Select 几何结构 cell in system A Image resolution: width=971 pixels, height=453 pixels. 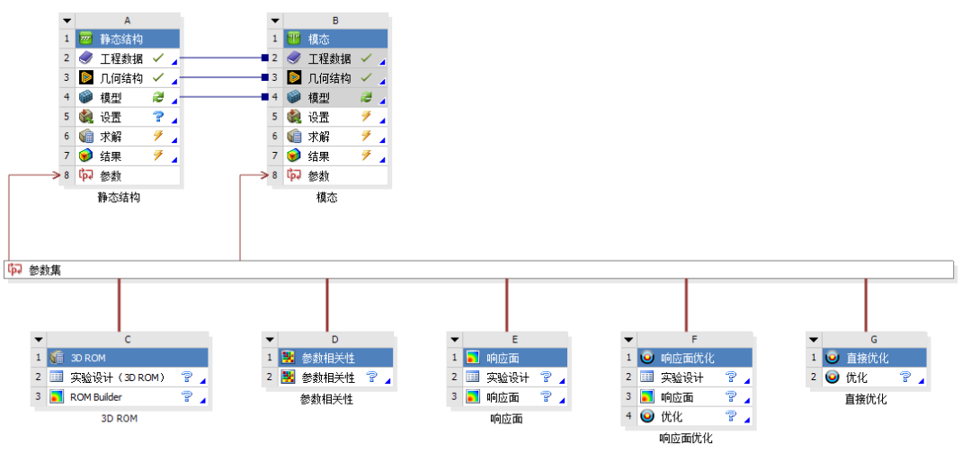(129, 78)
